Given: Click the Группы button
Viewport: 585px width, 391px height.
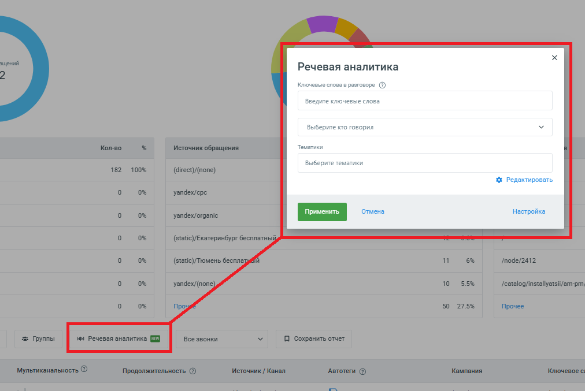Looking at the screenshot, I should pos(38,339).
